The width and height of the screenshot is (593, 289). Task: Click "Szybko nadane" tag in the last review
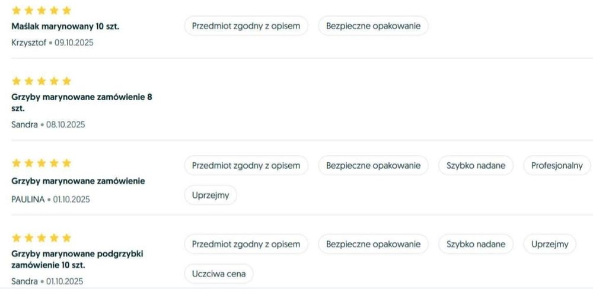click(476, 244)
